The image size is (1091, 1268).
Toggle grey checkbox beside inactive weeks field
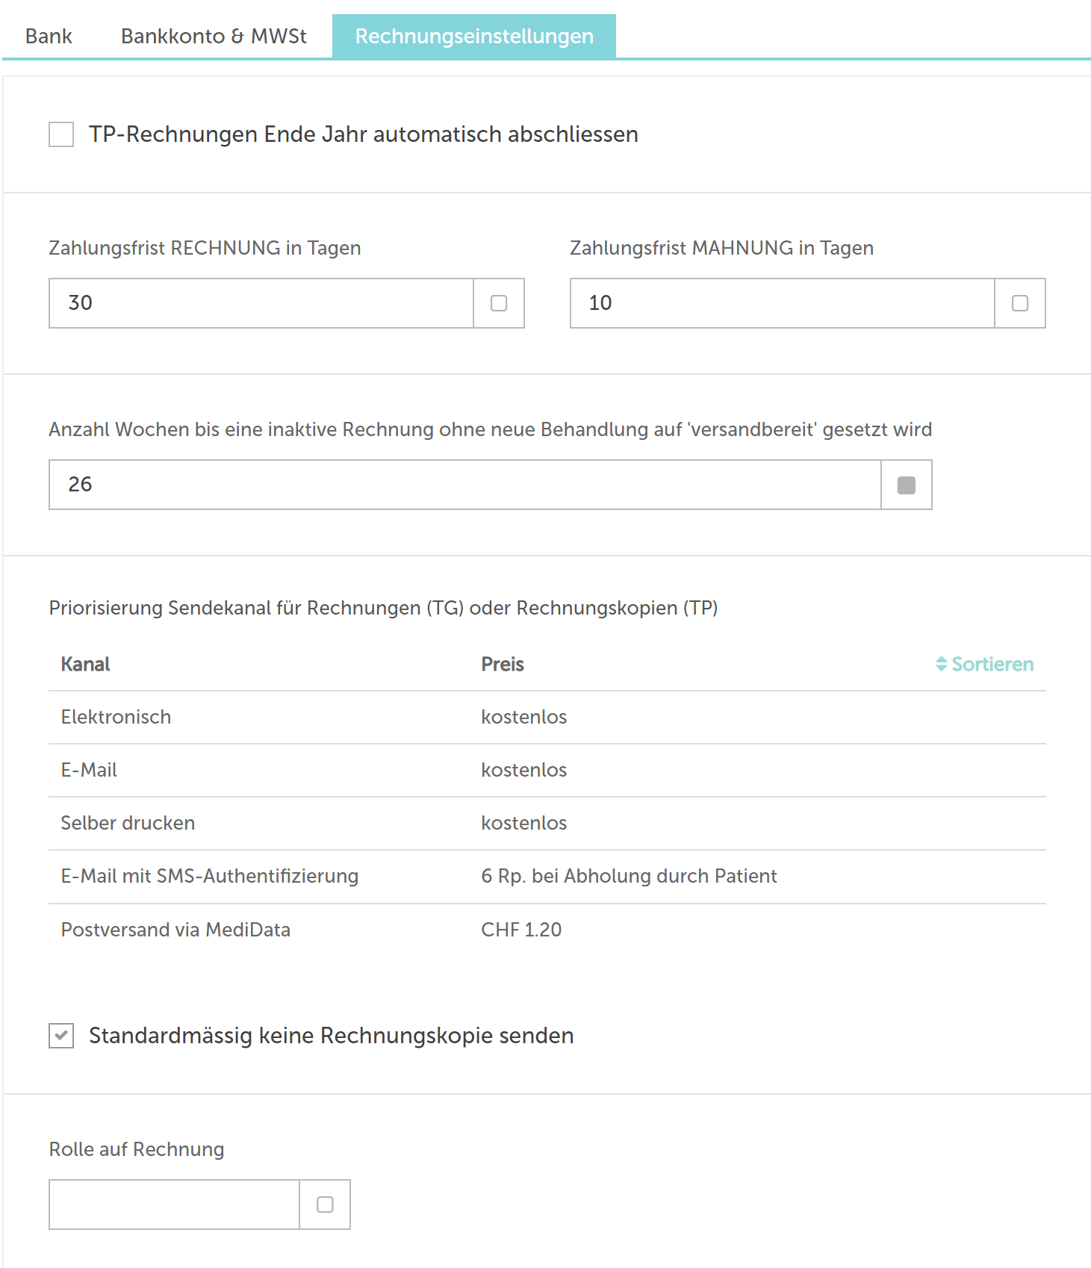pyautogui.click(x=907, y=485)
